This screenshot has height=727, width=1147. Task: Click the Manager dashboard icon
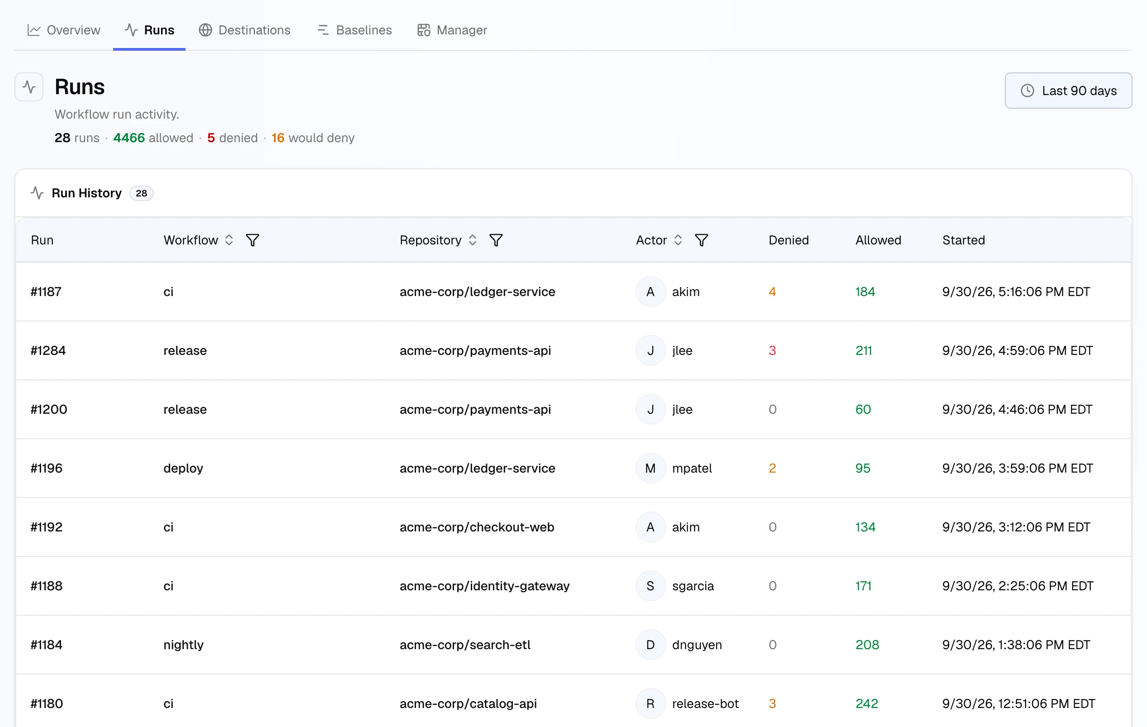tap(424, 30)
